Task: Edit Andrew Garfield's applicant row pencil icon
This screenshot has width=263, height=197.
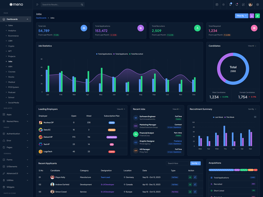Action: (x=195, y=185)
